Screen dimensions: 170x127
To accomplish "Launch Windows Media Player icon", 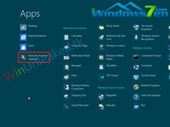I will coord(101,57).
